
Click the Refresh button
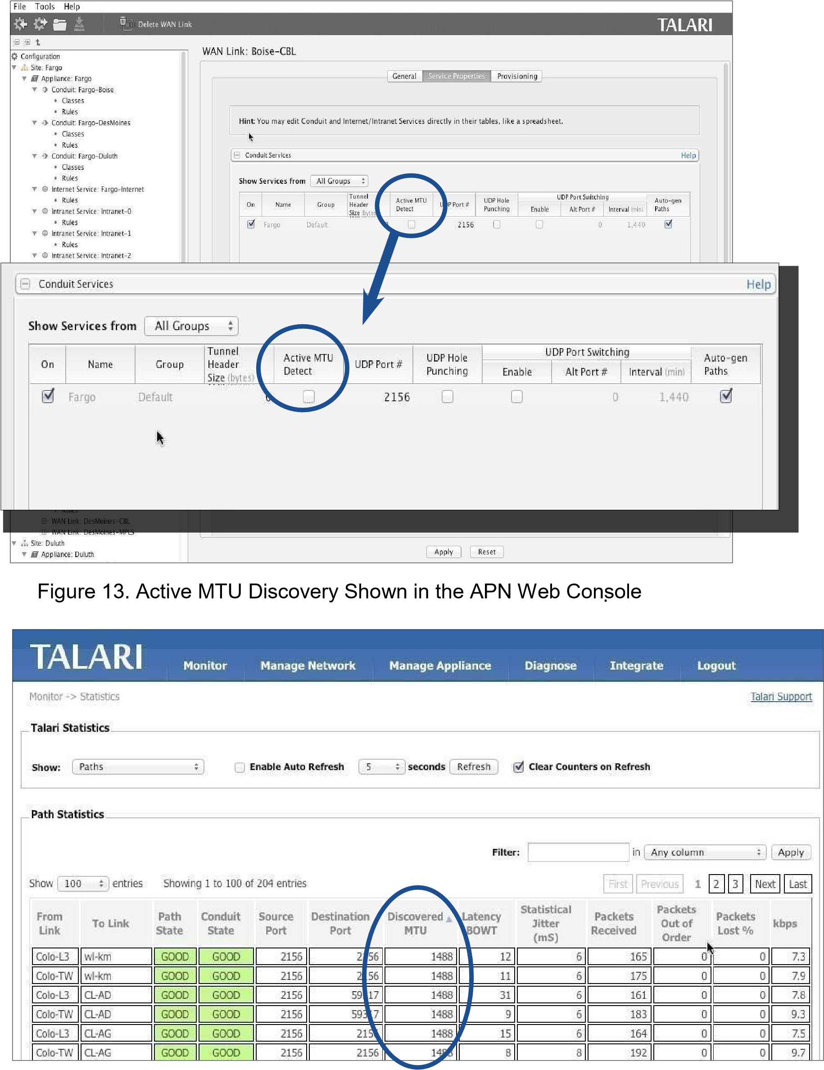pos(473,767)
